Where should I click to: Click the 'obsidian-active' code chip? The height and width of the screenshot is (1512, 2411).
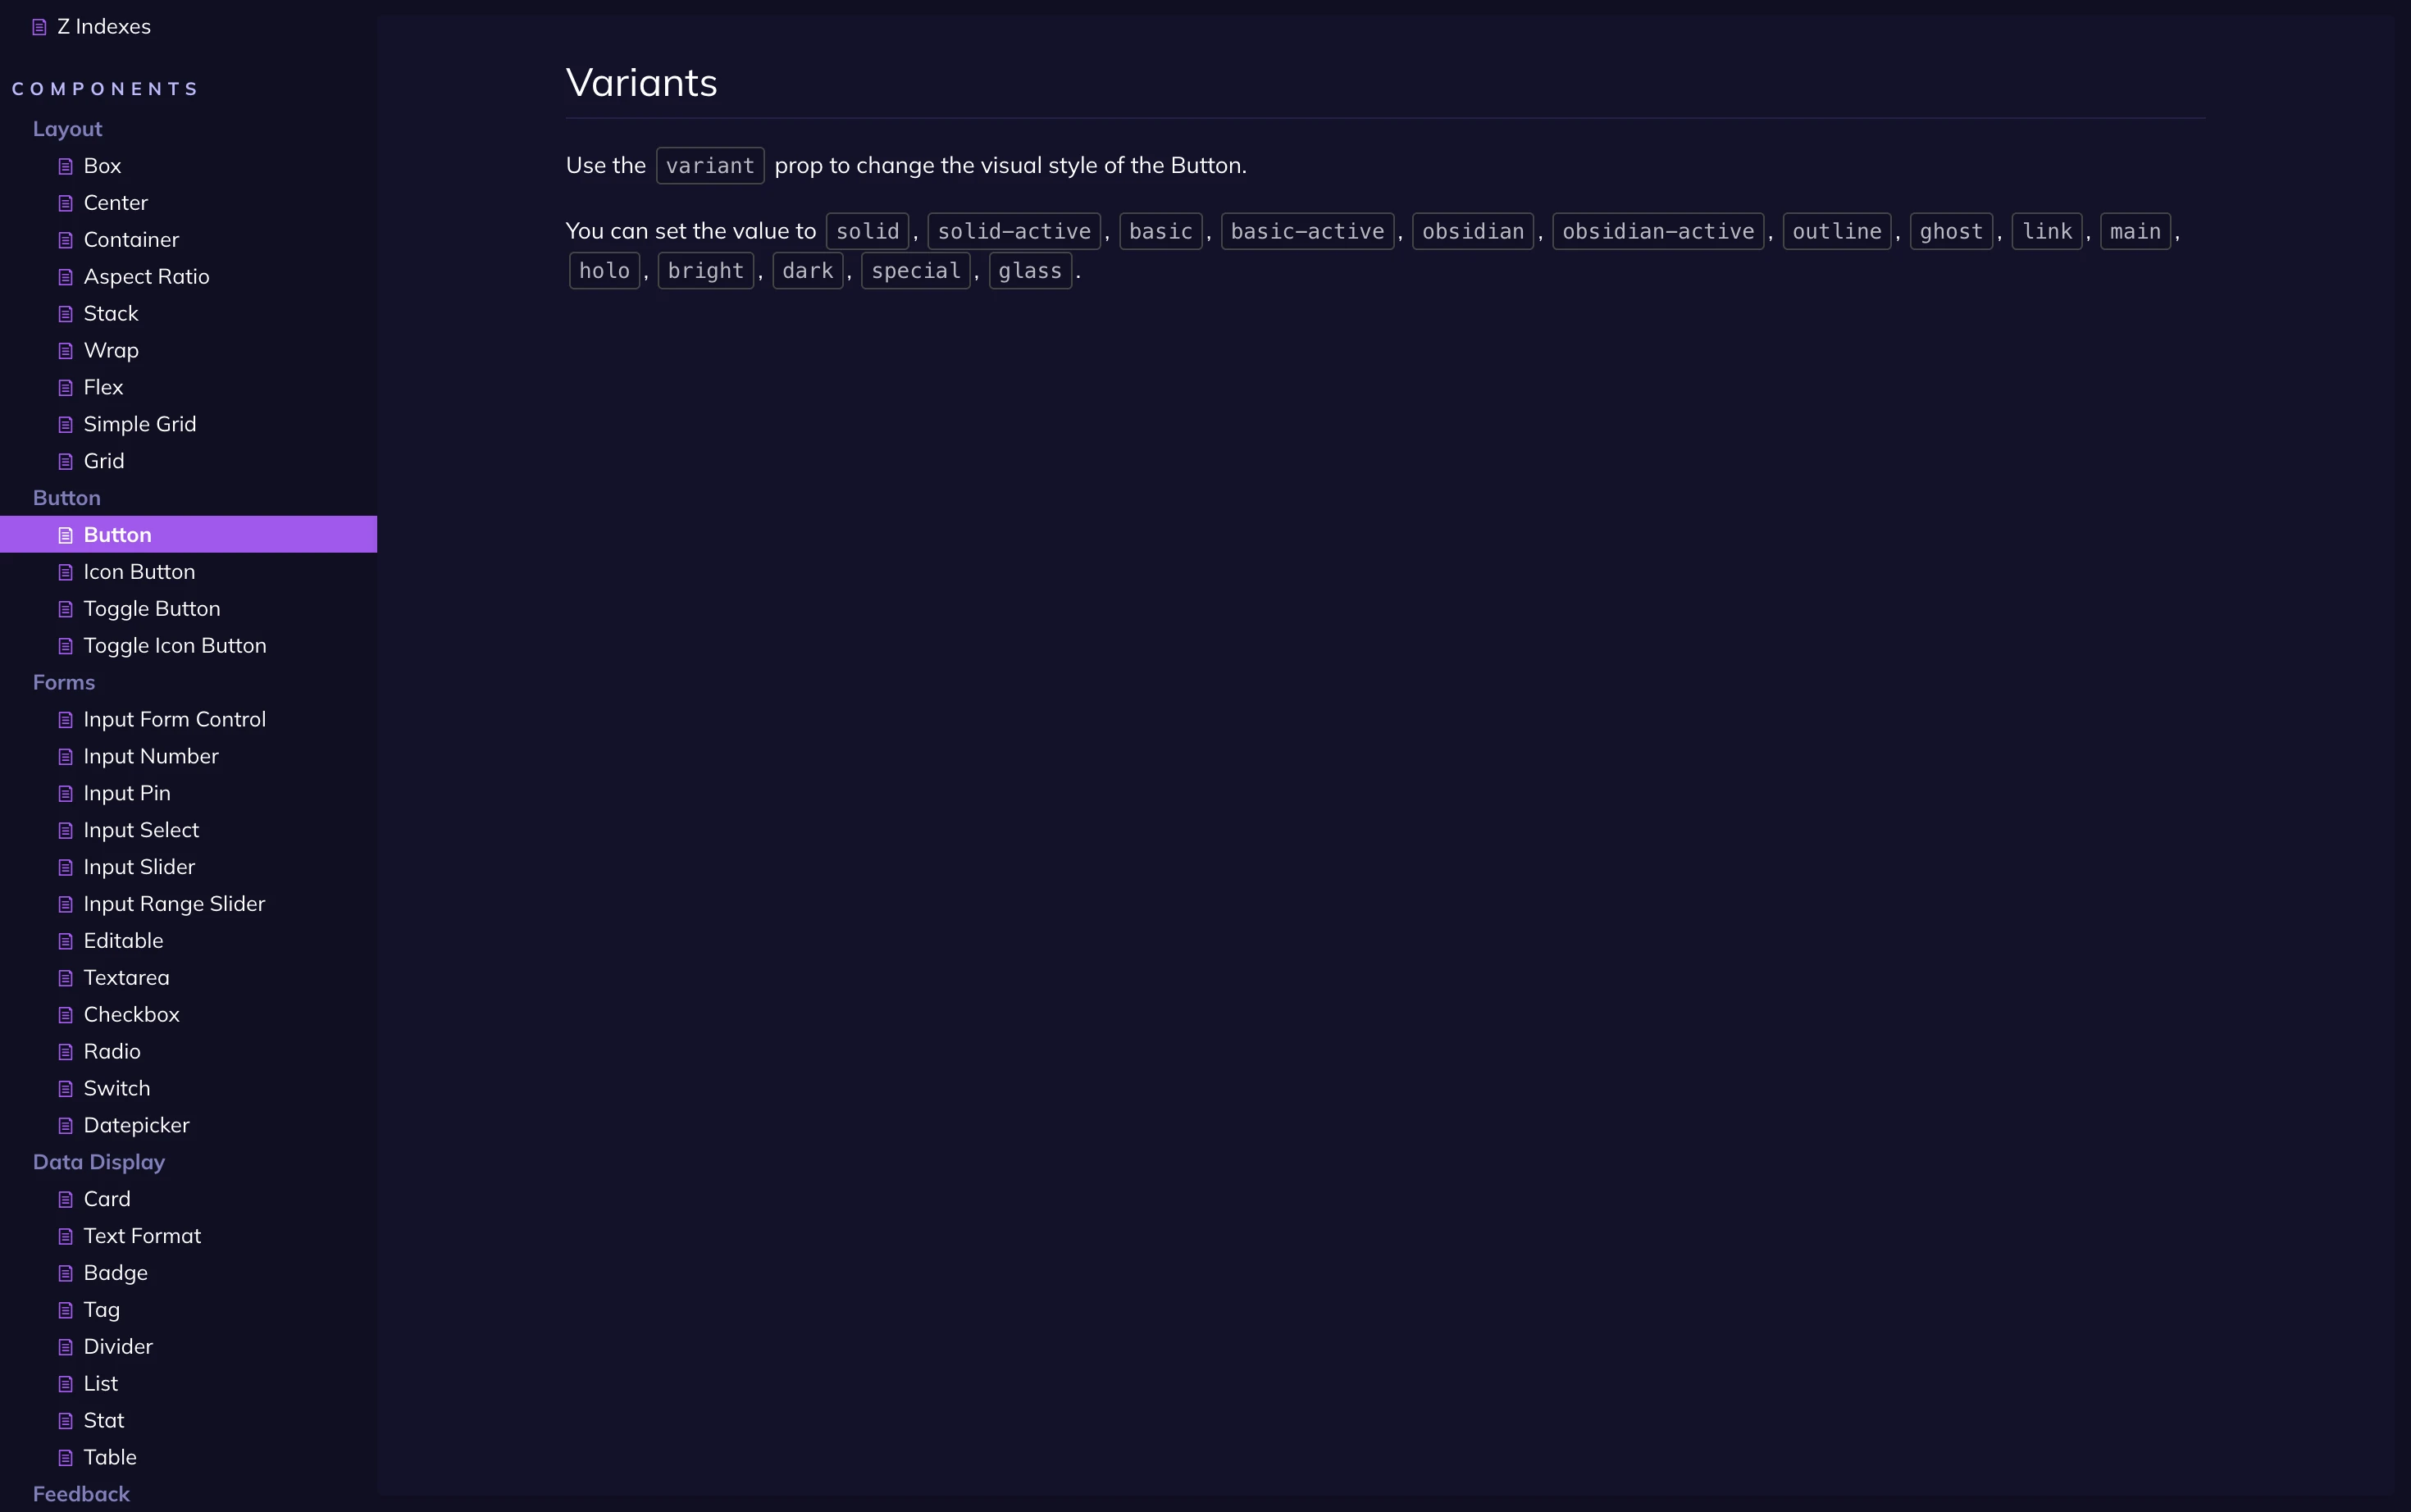coord(1658,231)
